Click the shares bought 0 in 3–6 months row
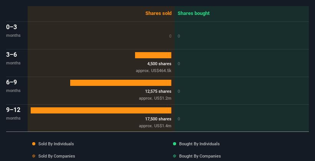 click(179, 64)
